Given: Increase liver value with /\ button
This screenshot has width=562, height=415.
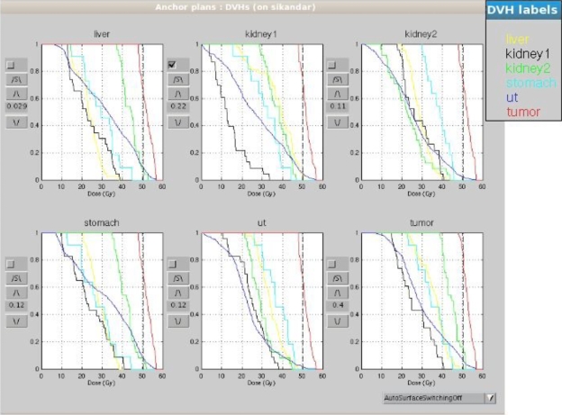Looking at the screenshot, I should tap(16, 94).
